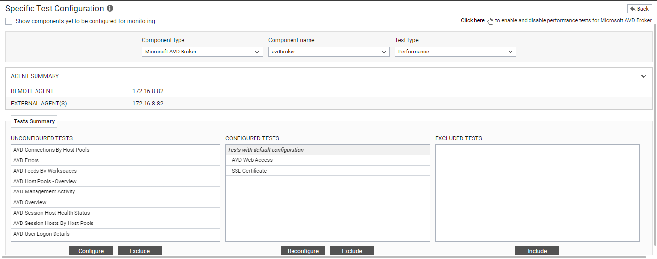Click Exclude under Unconfigured Tests
657x259 pixels.
tap(140, 251)
